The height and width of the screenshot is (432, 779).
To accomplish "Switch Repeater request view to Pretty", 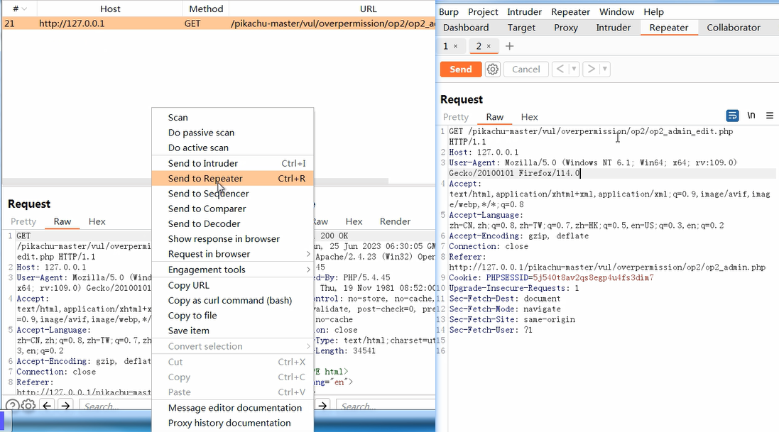I will pos(456,116).
